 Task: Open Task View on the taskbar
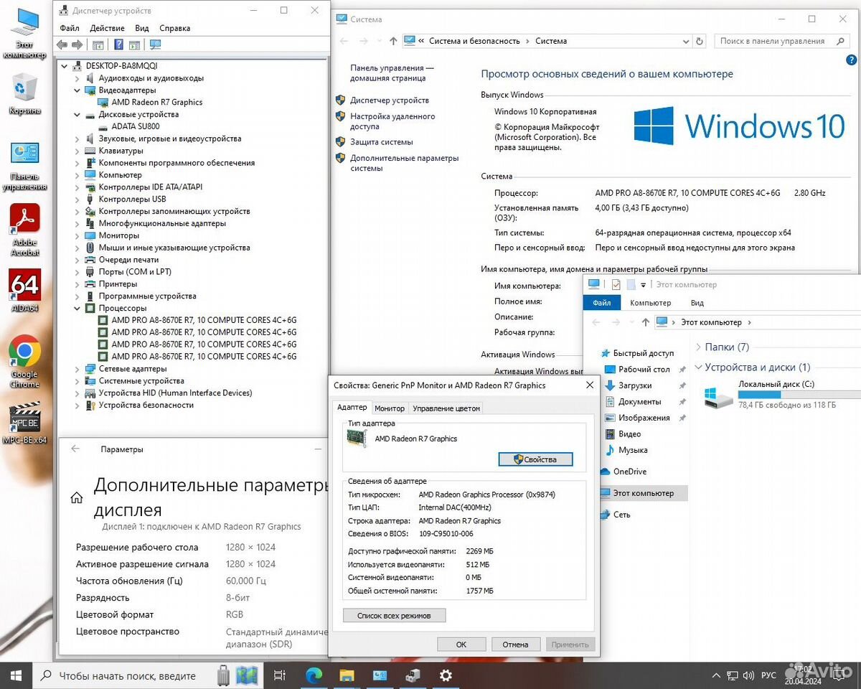[280, 675]
